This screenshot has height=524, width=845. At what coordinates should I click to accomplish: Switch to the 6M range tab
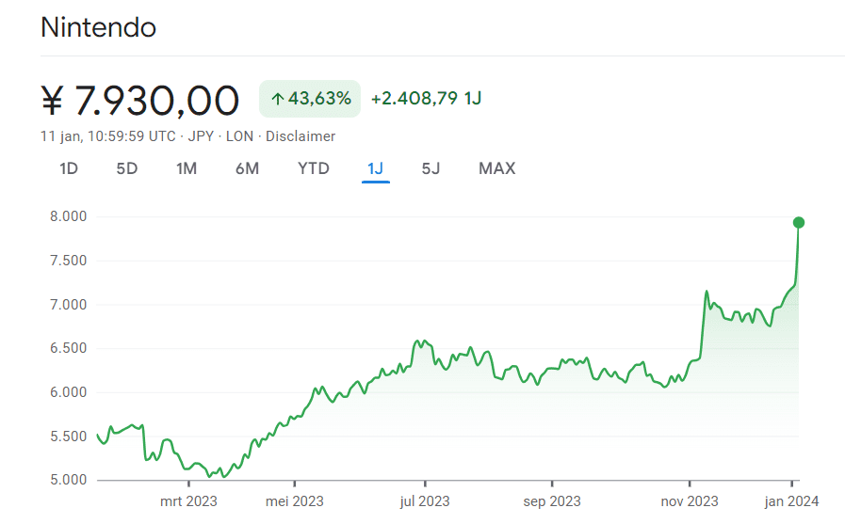coord(247,169)
